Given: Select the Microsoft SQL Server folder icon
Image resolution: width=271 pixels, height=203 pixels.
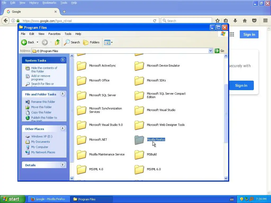Looking at the screenshot, I should (82, 95).
